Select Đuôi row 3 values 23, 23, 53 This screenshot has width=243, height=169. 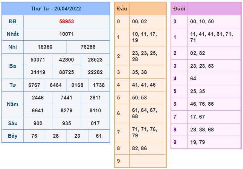(x=202, y=66)
